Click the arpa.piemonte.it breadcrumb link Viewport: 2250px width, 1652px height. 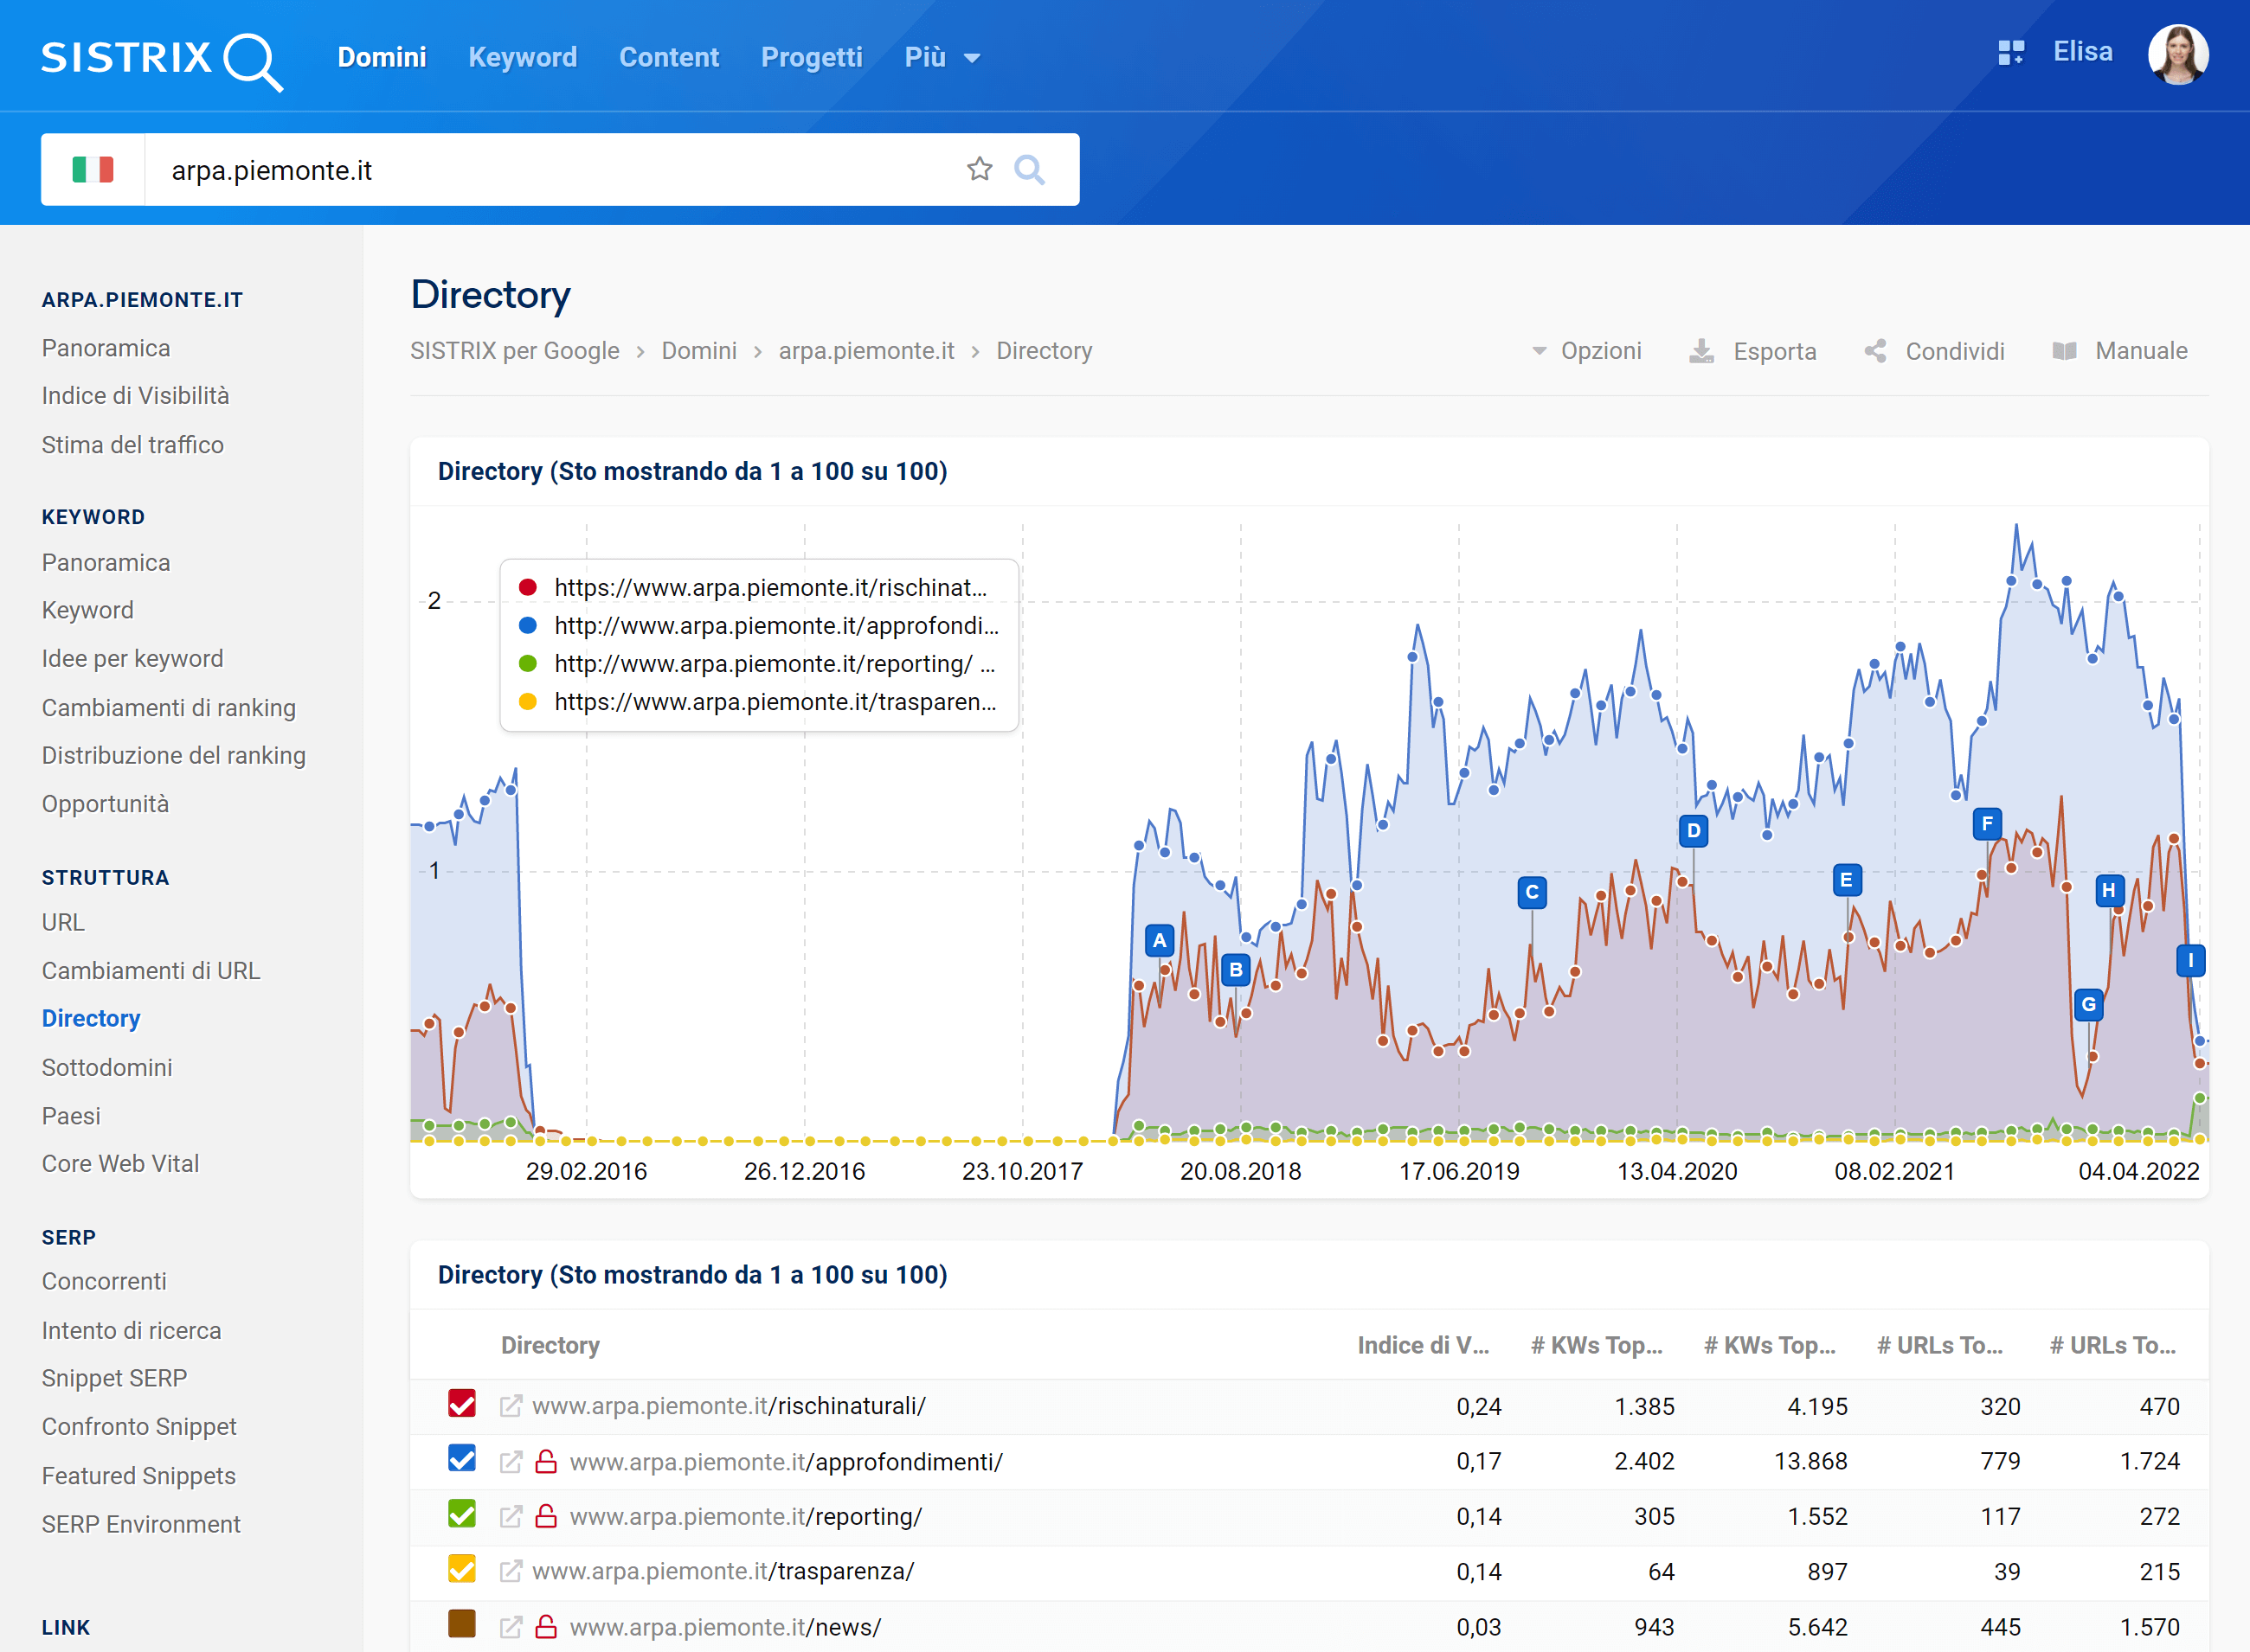tap(866, 351)
